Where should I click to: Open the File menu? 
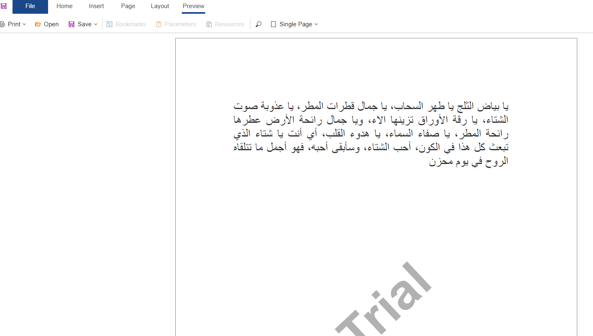[30, 6]
